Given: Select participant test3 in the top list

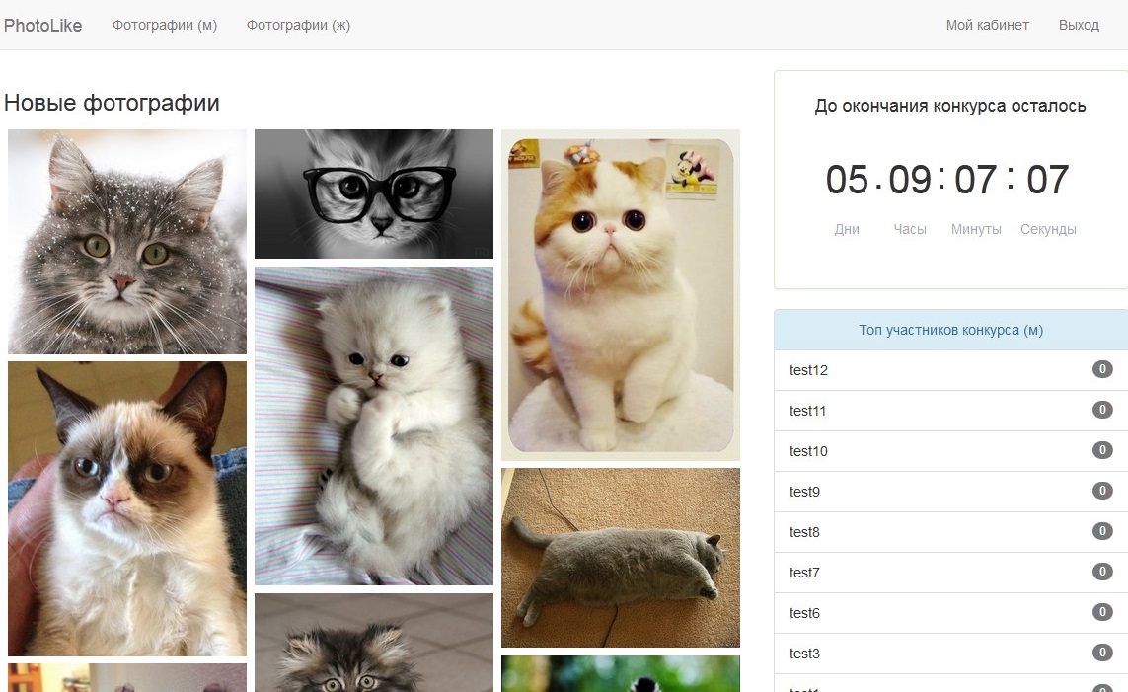Looking at the screenshot, I should pos(951,654).
